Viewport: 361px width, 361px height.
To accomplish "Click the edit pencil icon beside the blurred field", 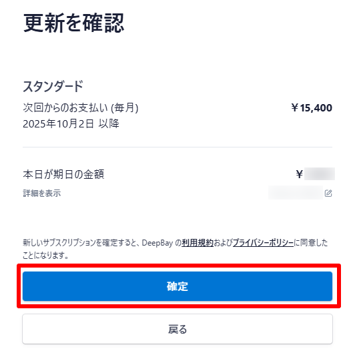I will [328, 193].
